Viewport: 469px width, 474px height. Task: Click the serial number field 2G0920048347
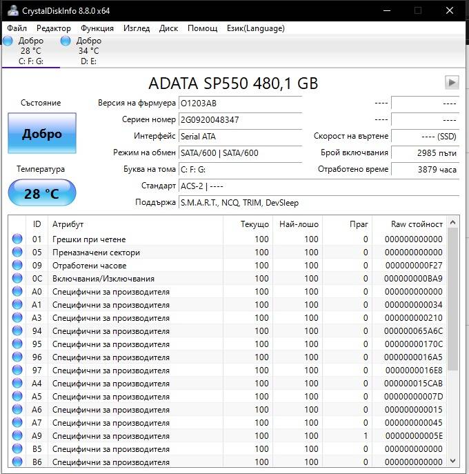click(x=240, y=120)
